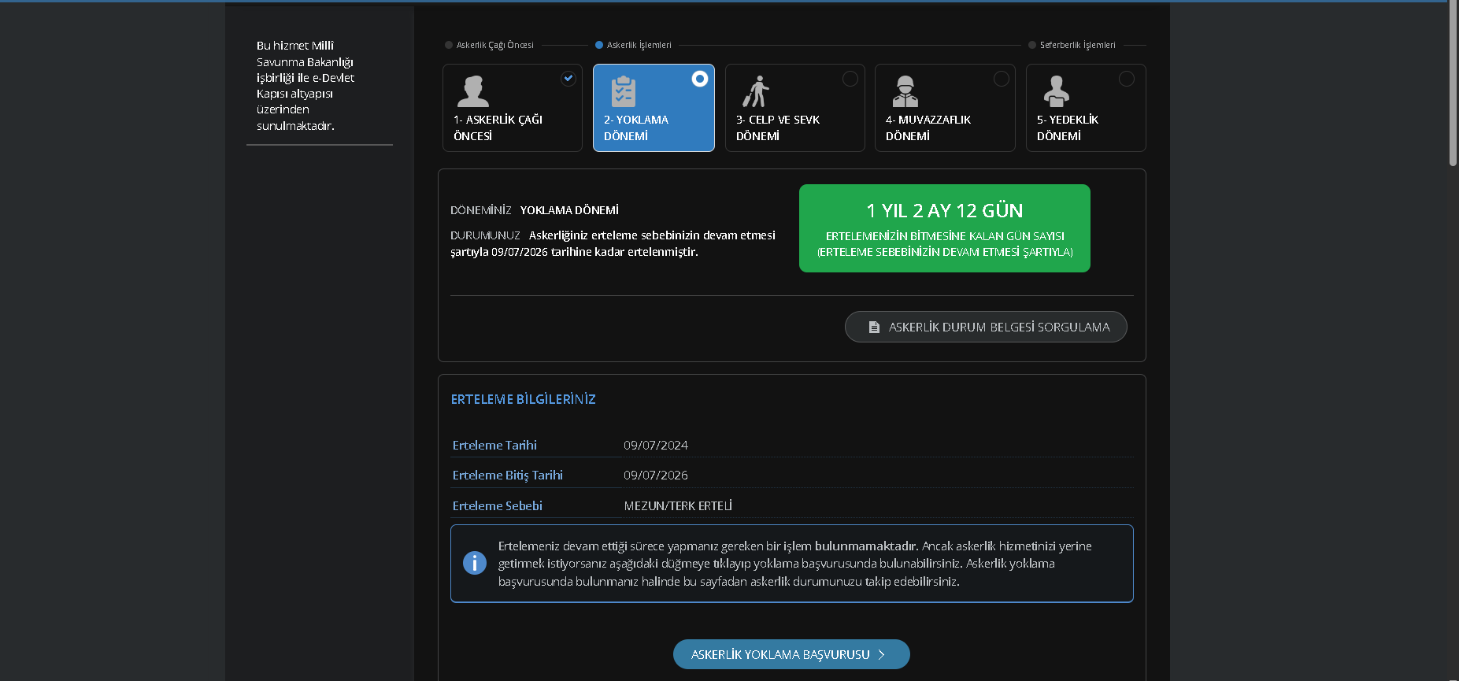Click the reservist icon for Yedeklik Dönemi
Viewport: 1459px width, 681px height.
(x=1057, y=91)
